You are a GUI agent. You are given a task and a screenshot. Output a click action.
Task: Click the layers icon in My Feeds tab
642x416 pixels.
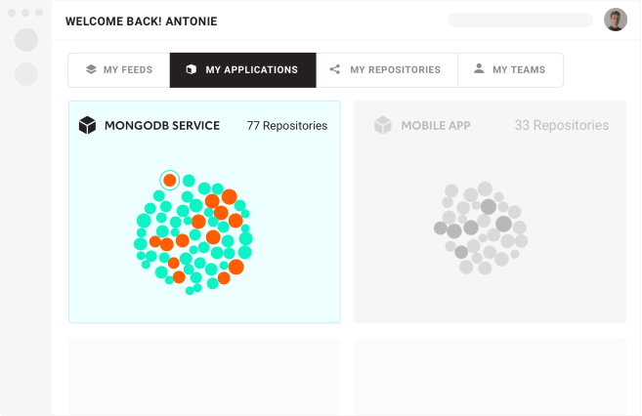click(91, 70)
